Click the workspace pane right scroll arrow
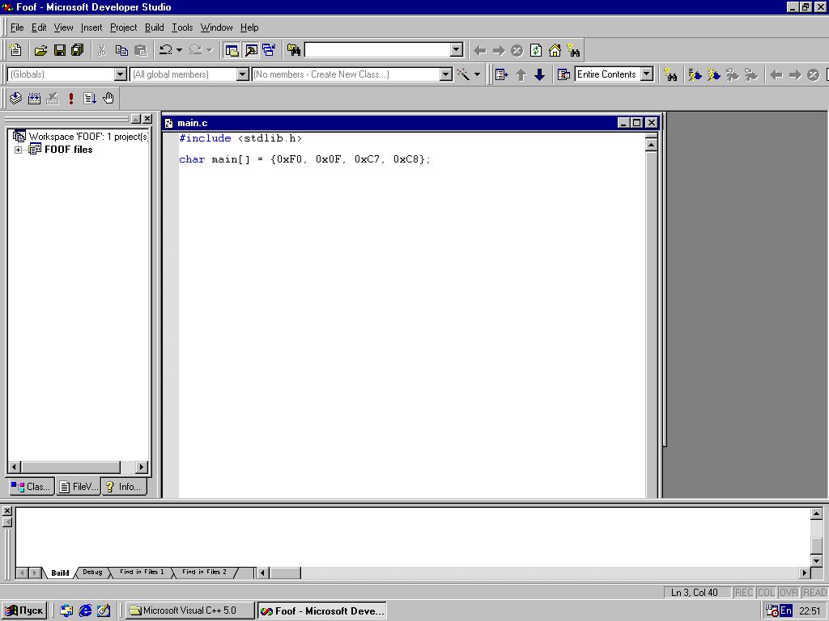 pyautogui.click(x=141, y=467)
